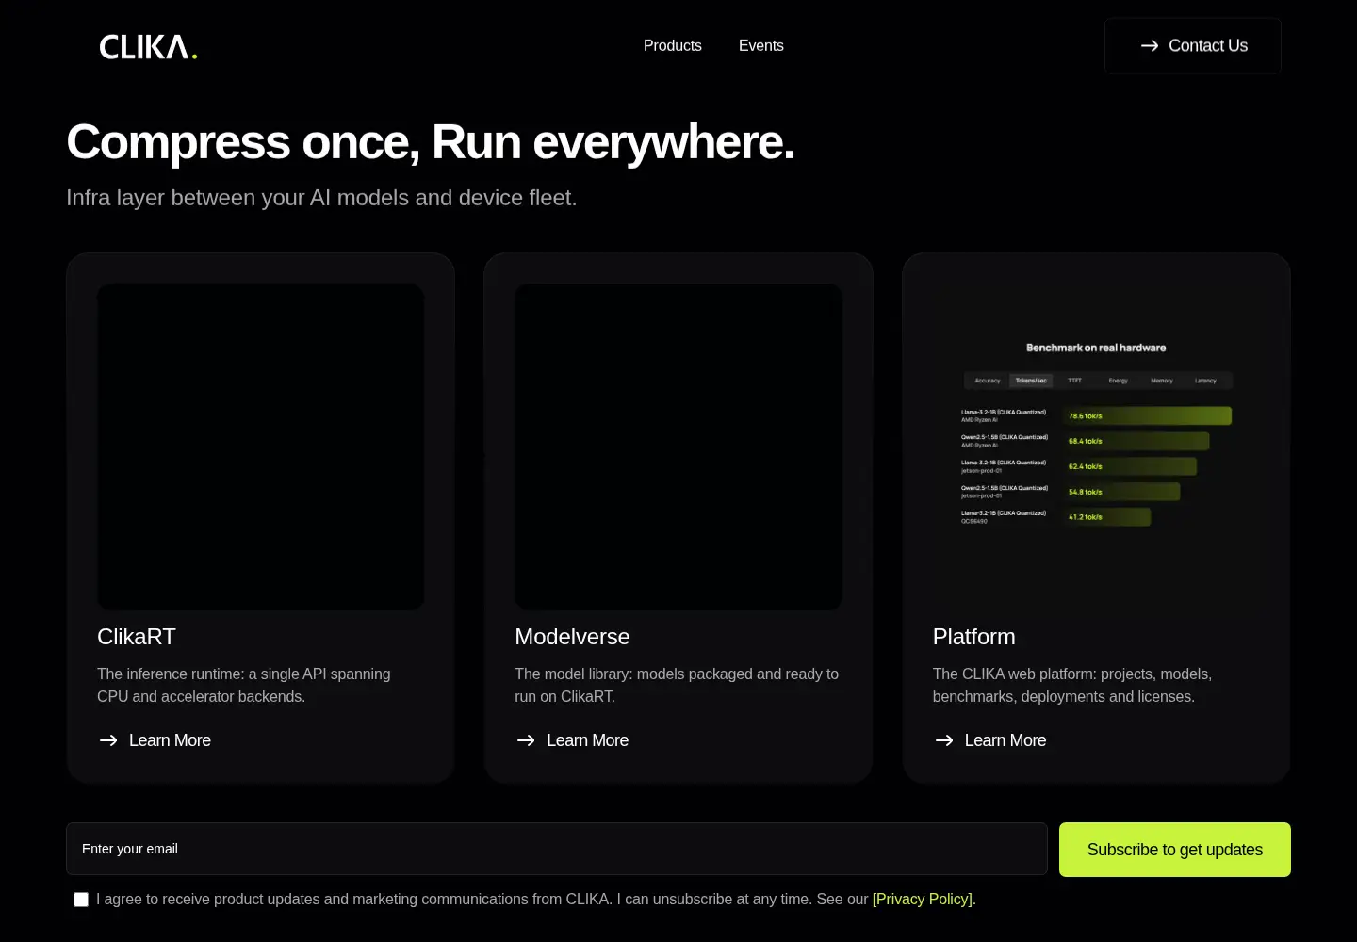Select the Accuracy tab in the benchmark
The width and height of the screenshot is (1357, 942).
pos(988,381)
